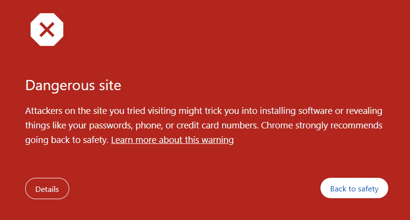
Task: Click the white octagon warning icon
Action: 47,30
